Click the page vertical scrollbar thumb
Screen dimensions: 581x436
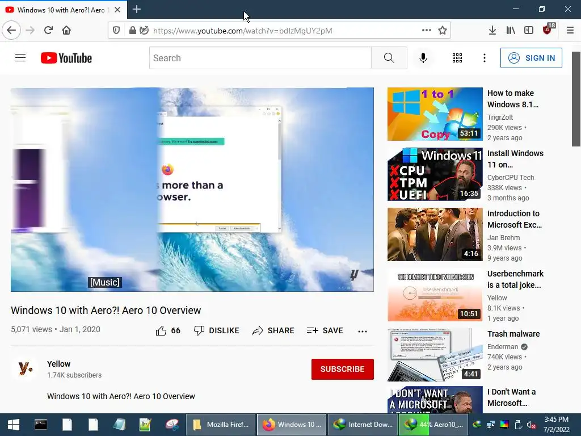[576, 99]
